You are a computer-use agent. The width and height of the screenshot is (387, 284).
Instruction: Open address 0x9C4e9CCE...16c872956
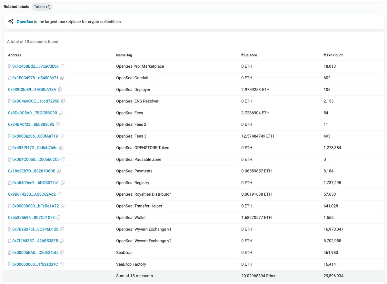pos(36,101)
